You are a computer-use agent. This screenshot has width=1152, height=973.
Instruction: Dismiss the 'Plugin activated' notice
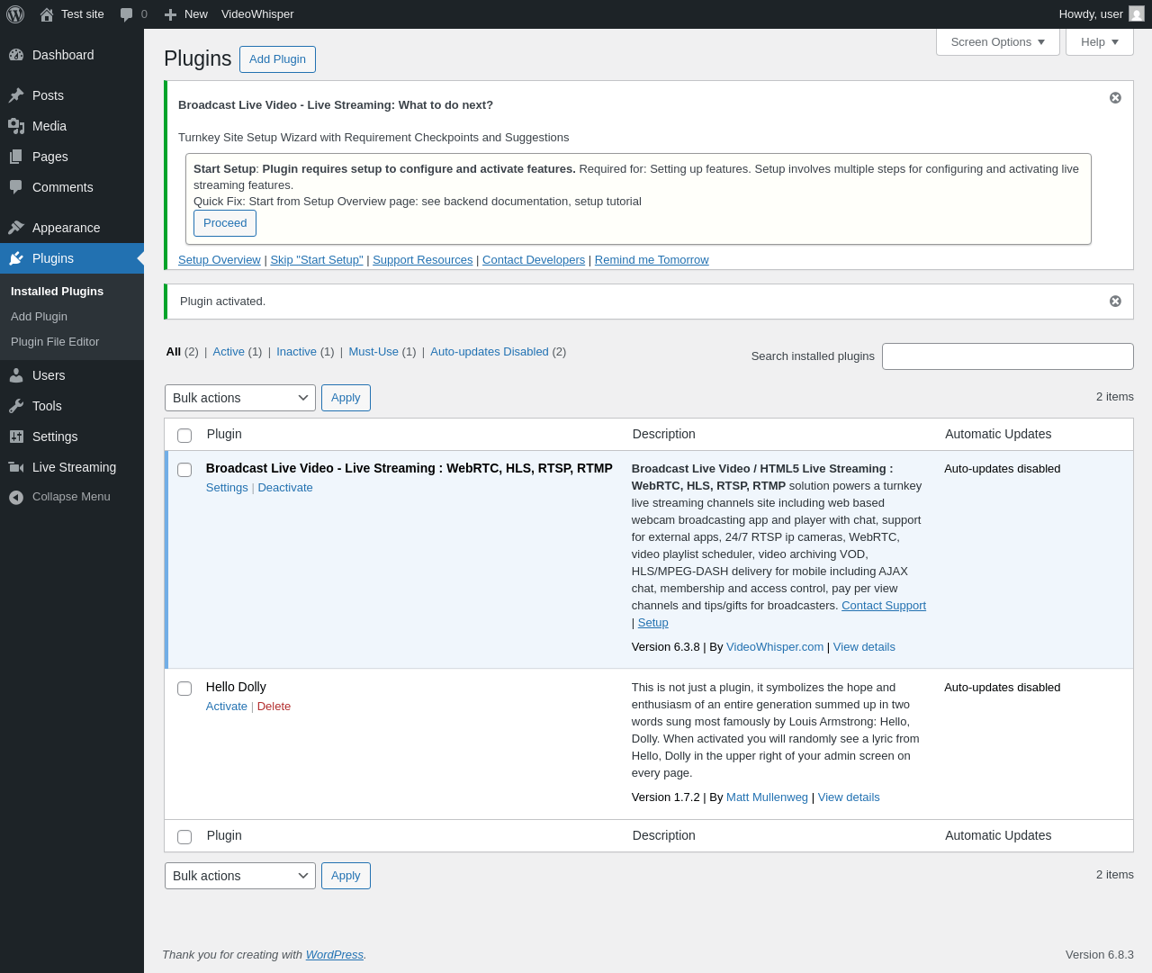1115,302
